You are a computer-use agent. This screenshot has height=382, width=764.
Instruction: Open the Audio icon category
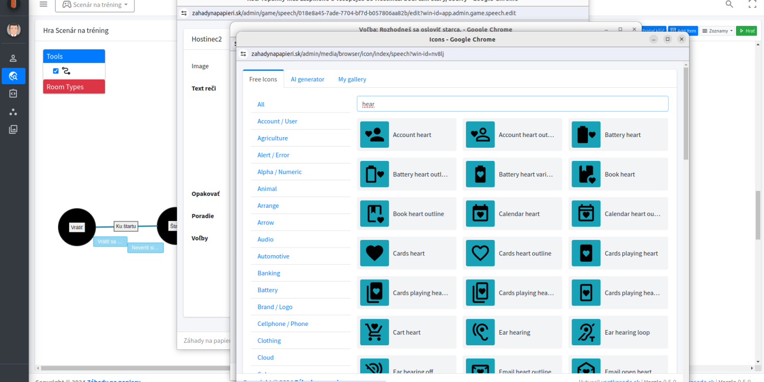pos(265,239)
